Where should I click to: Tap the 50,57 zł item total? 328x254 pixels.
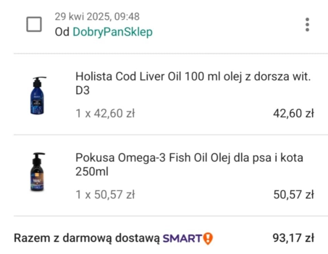pos(293,195)
